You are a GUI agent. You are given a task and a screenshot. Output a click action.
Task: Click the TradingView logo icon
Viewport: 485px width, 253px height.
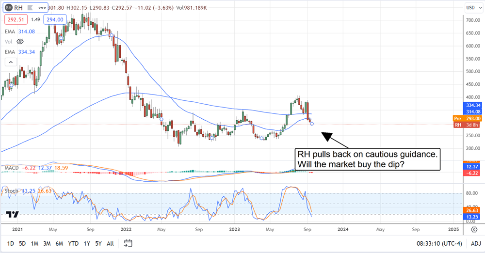pos(13,214)
